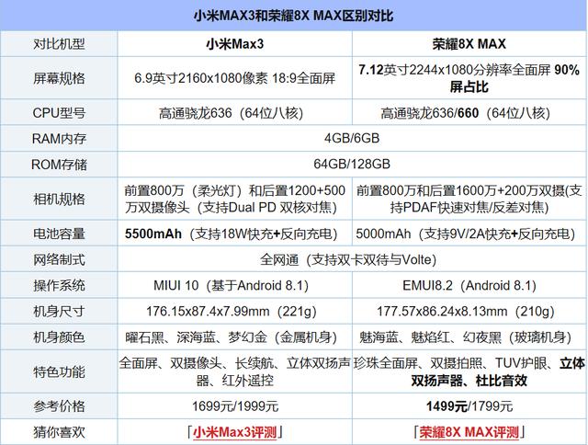
Task: Click the 6.9英寸2160x1080像素 screen cell
Action: pyautogui.click(x=235, y=78)
